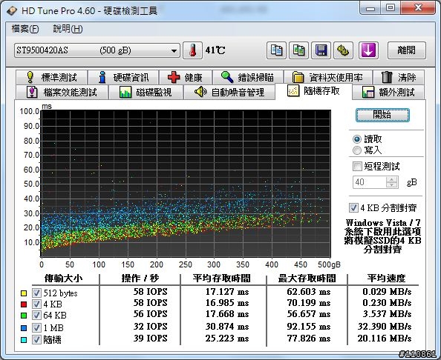Uncheck the 512 bytes transfer size checkbox
This screenshot has height=360, width=441.
pos(36,293)
